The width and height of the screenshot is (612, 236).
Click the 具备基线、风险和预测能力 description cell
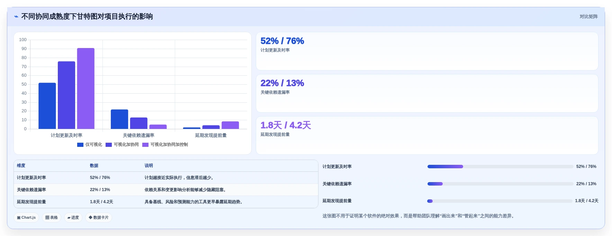click(195, 202)
